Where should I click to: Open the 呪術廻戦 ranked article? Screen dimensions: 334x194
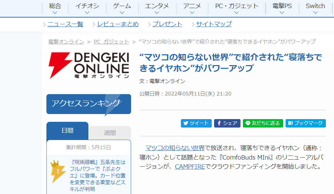(98, 175)
